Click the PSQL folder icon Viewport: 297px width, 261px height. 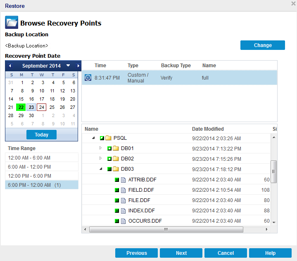pos(109,138)
